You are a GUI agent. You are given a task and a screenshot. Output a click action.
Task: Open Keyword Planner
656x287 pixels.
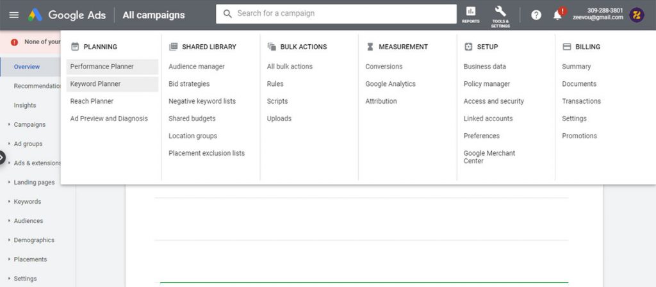pos(112,84)
